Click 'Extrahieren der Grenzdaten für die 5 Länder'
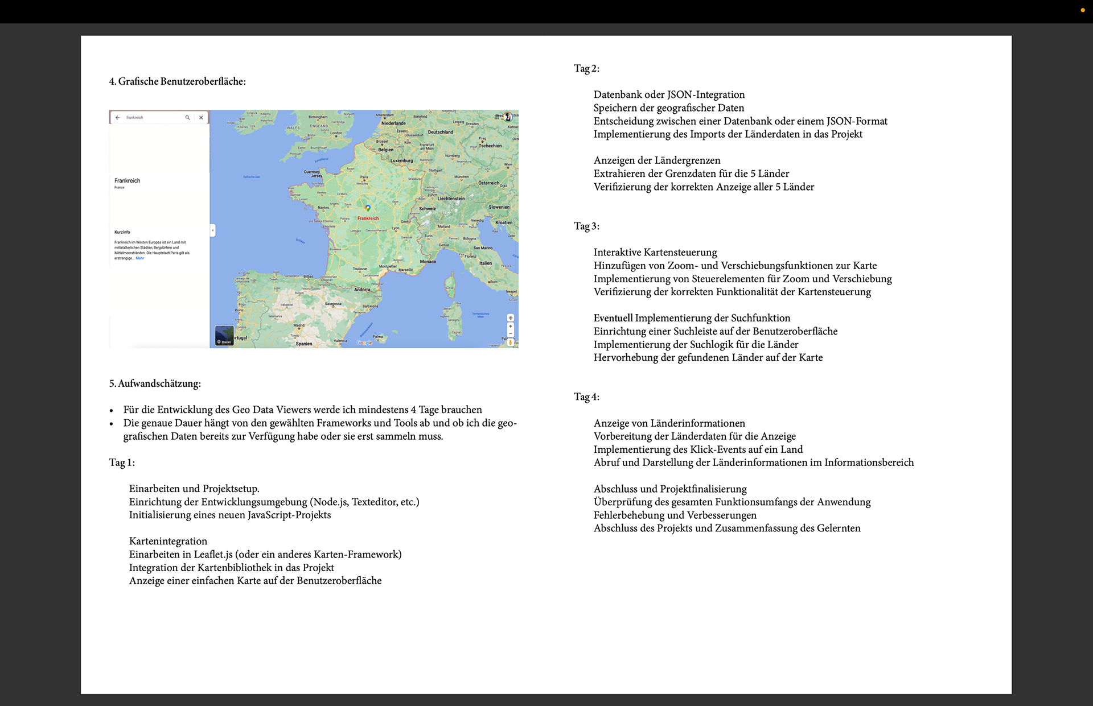The height and width of the screenshot is (706, 1093). click(691, 174)
